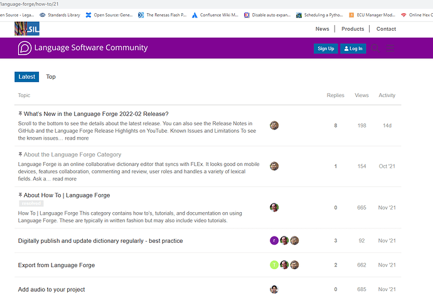Open Export from Language Forge topic
Image resolution: width=433 pixels, height=296 pixels.
coord(56,265)
